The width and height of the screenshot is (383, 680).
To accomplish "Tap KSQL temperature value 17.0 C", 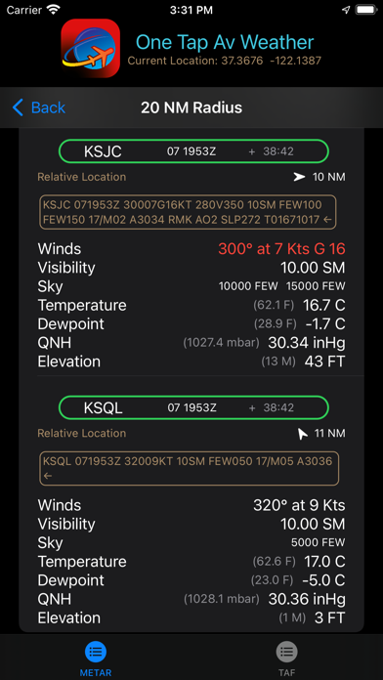I will 323,562.
